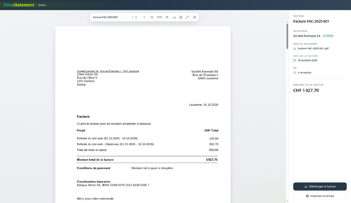Click the document viewer vertical scrollbar thumb
Image resolution: width=351 pixels, height=203 pixels.
coord(287,36)
